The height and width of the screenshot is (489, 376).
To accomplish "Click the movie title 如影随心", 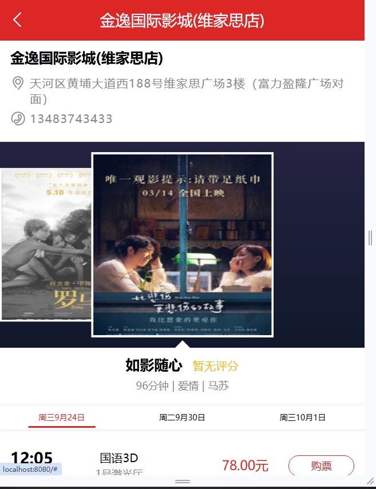I will [154, 365].
